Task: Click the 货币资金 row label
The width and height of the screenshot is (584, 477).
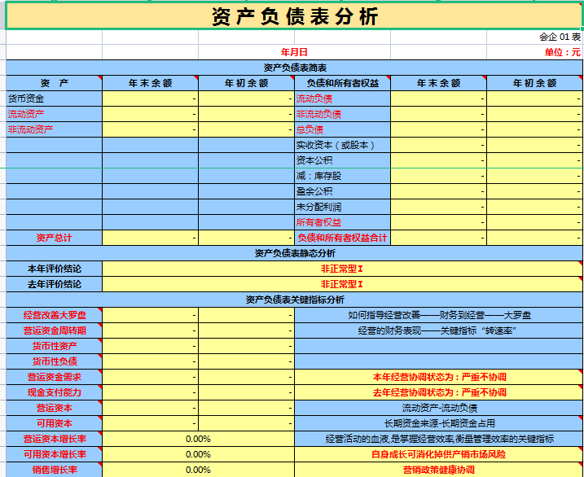Action: pyautogui.click(x=54, y=98)
